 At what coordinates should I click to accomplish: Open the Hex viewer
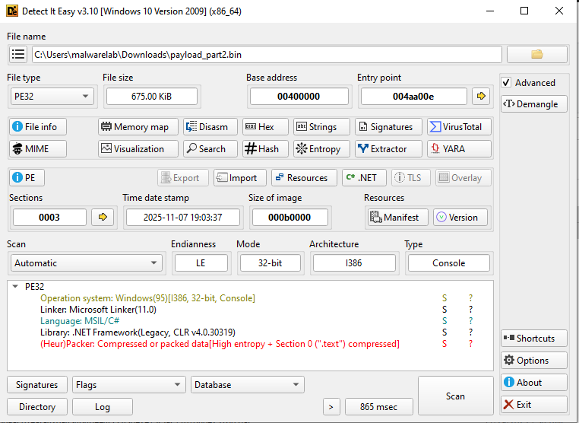click(265, 127)
